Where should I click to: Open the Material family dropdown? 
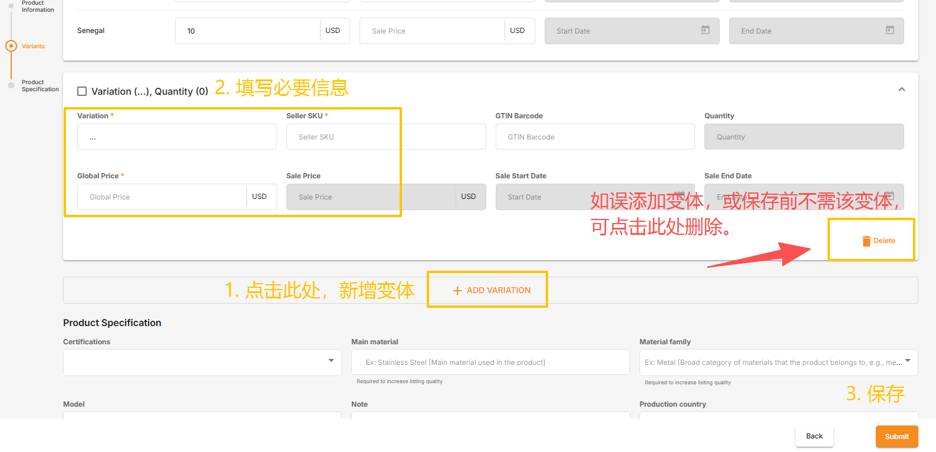[779, 363]
